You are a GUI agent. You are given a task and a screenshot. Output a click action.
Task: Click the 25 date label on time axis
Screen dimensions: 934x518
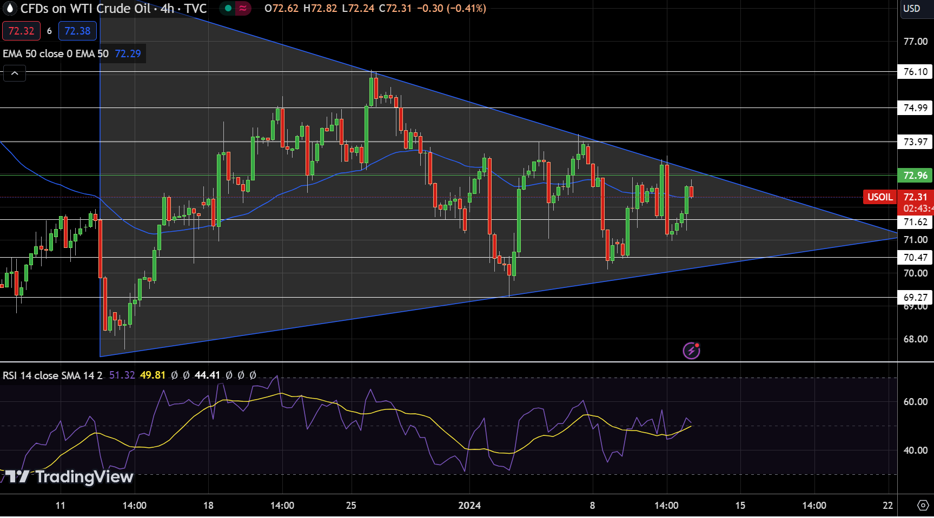coord(351,506)
